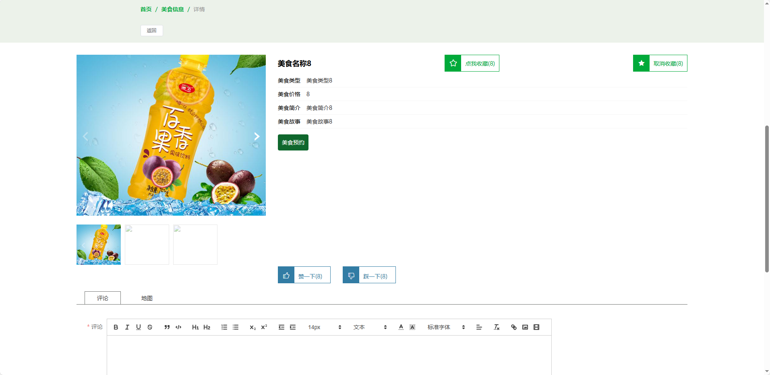Click the 美食名称8 title
The height and width of the screenshot is (375, 770).
click(294, 64)
